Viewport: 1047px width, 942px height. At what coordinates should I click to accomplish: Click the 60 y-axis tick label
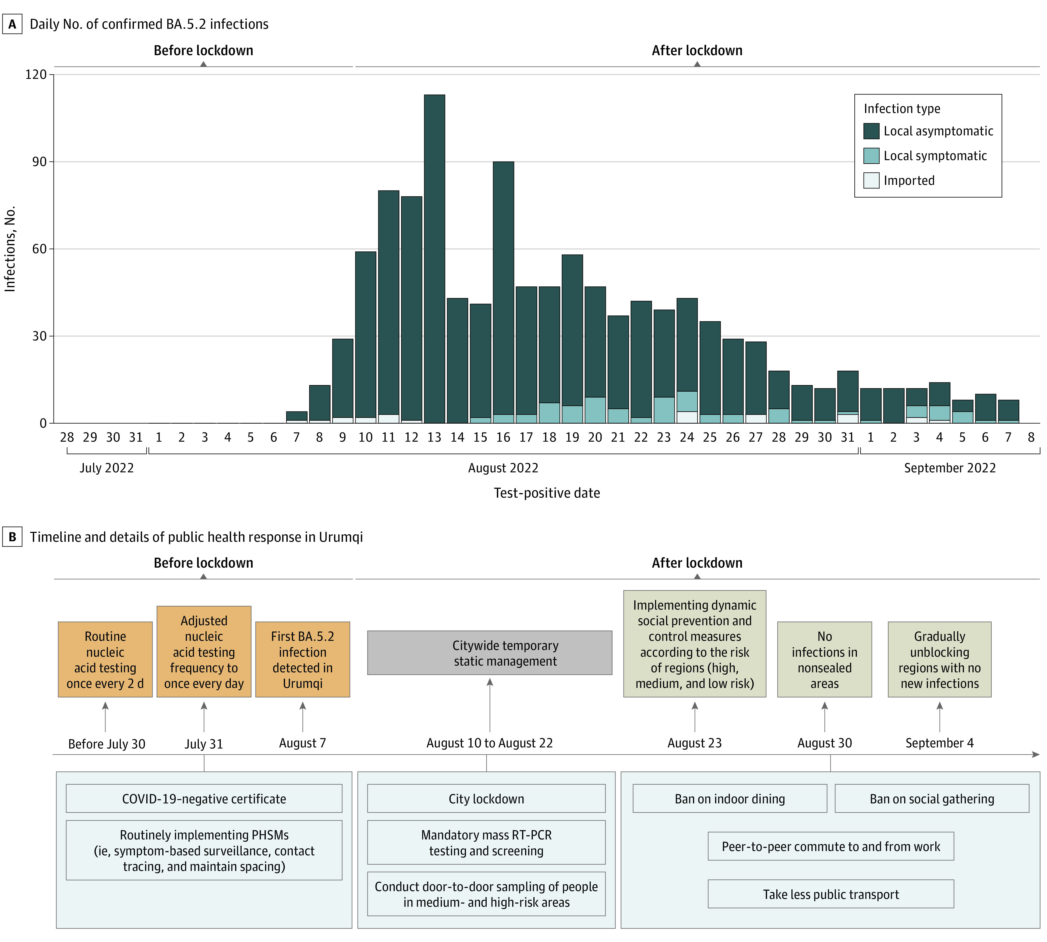pyautogui.click(x=39, y=249)
